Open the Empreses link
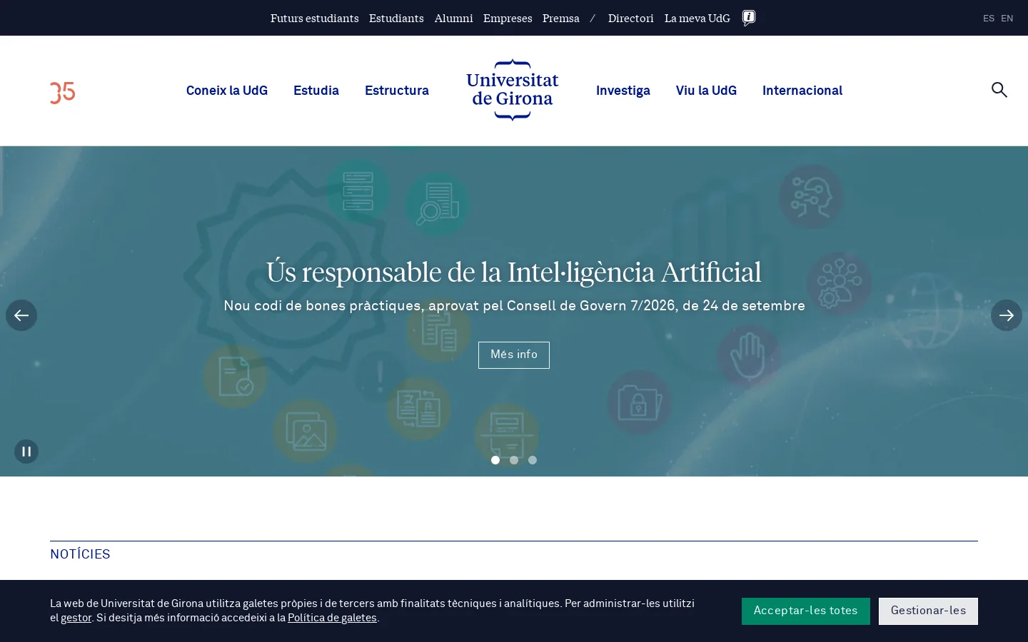Screen dimensions: 1028x642 508,19
